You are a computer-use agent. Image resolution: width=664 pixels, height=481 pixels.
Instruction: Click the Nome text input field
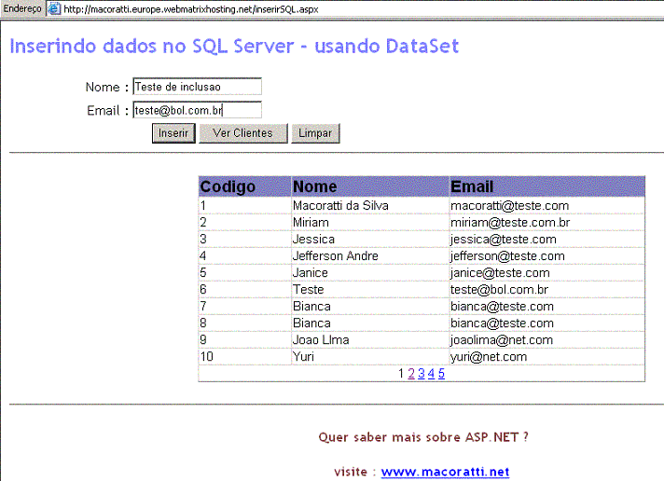pyautogui.click(x=198, y=87)
